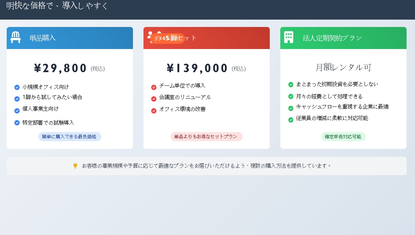
Task: Select the 単品購入 card header
Action: click(69, 38)
